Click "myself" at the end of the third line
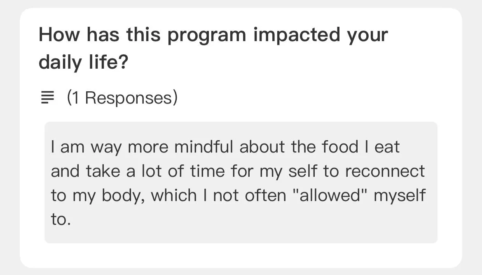This screenshot has width=482, height=275. [x=400, y=196]
